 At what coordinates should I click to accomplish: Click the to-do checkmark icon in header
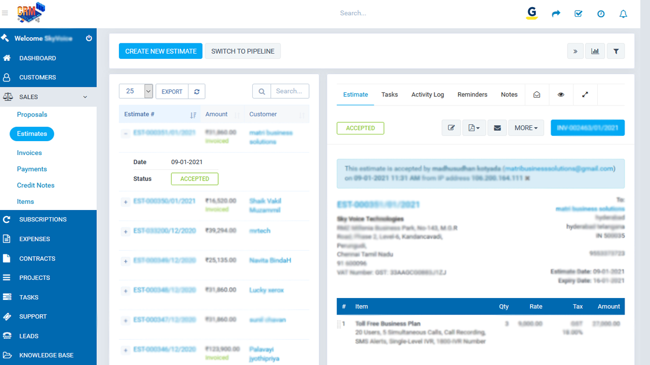point(579,14)
